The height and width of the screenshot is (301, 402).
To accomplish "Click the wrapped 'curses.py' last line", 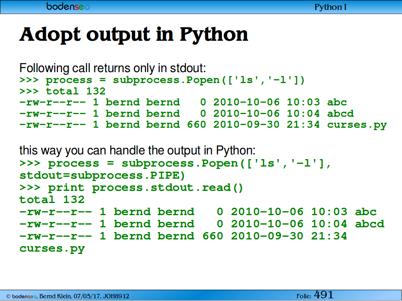I will tap(52, 249).
